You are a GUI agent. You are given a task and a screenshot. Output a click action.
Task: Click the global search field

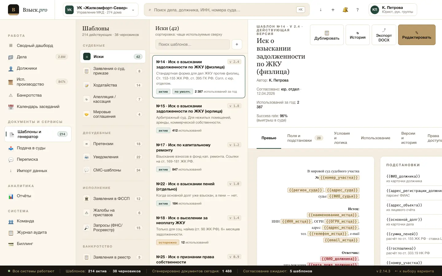tap(227, 10)
